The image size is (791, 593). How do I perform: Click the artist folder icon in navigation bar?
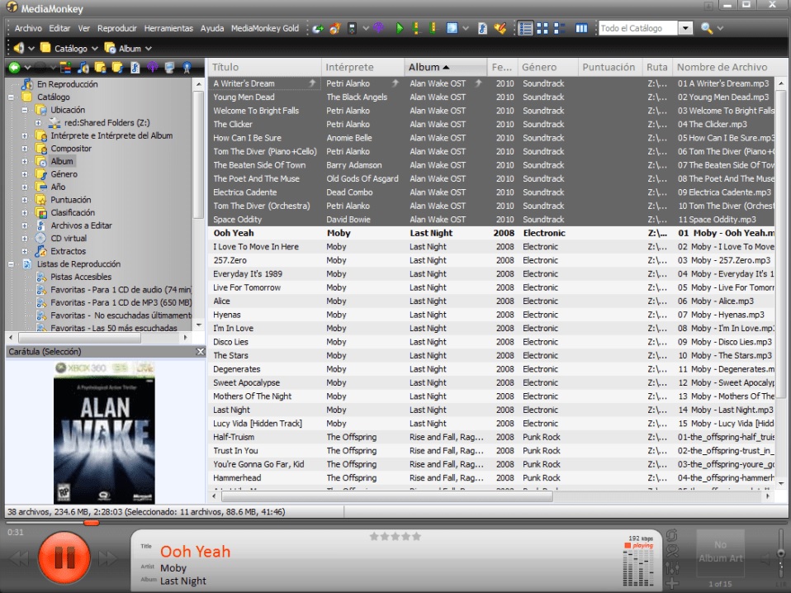pyautogui.click(x=101, y=67)
